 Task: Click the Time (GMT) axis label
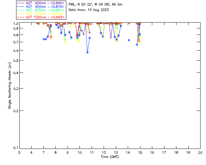(x=109, y=157)
